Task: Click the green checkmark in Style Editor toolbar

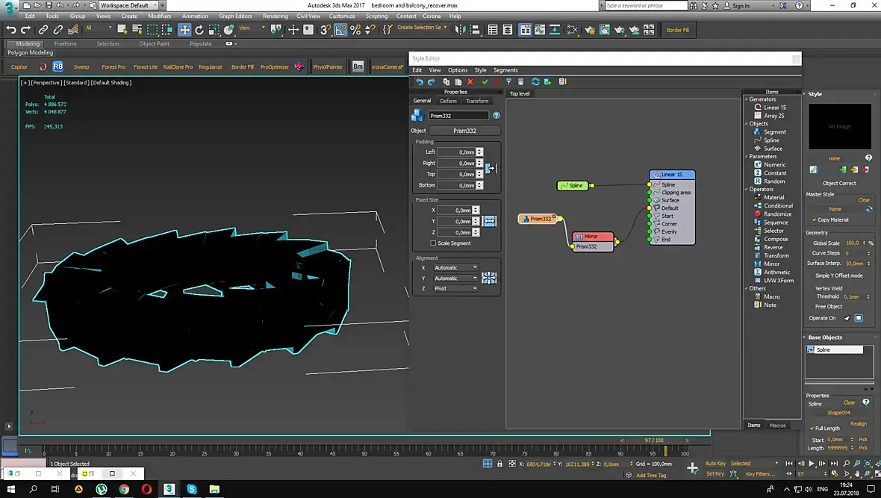Action: tap(485, 82)
